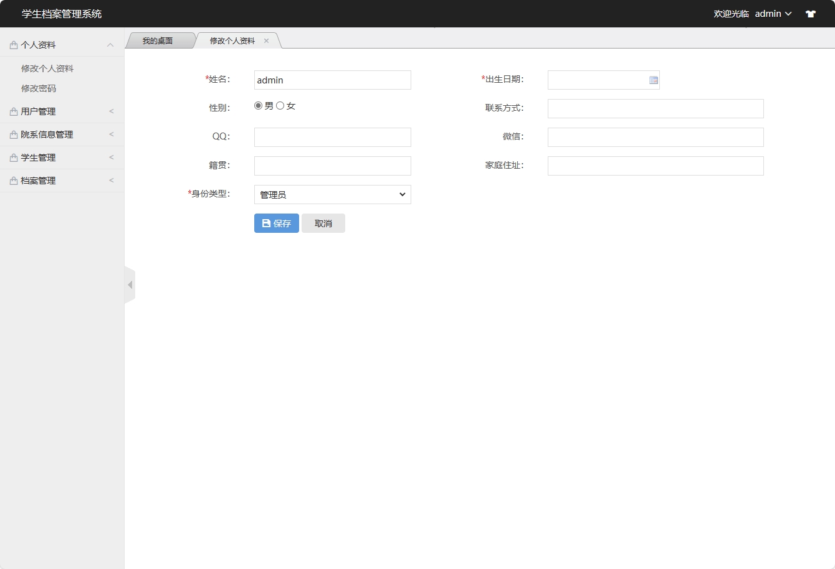Click the padlock icon beside 档案管理
The width and height of the screenshot is (835, 569).
(x=13, y=180)
